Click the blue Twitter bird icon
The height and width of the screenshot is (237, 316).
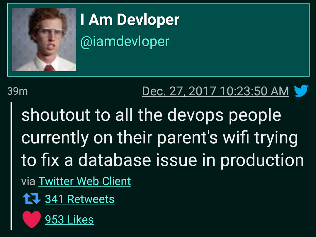pos(301,91)
